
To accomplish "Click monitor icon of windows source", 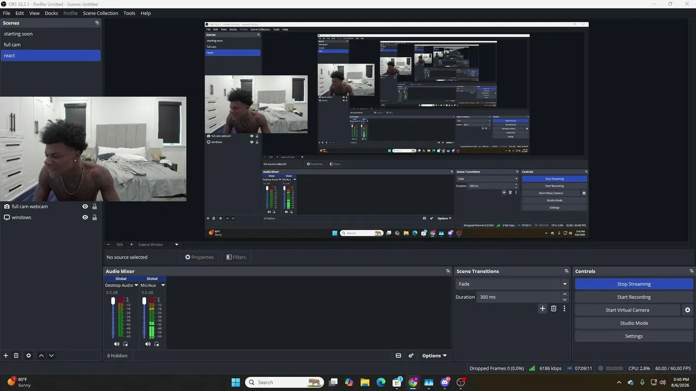I will tap(7, 217).
